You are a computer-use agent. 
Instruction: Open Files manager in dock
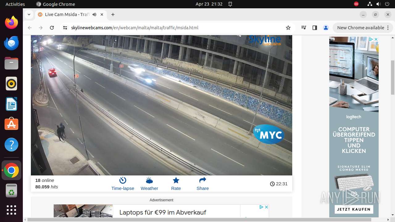(11, 64)
